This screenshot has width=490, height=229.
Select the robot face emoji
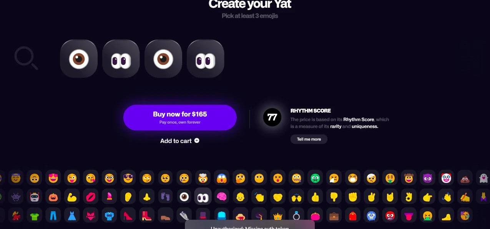pyautogui.click(x=35, y=197)
